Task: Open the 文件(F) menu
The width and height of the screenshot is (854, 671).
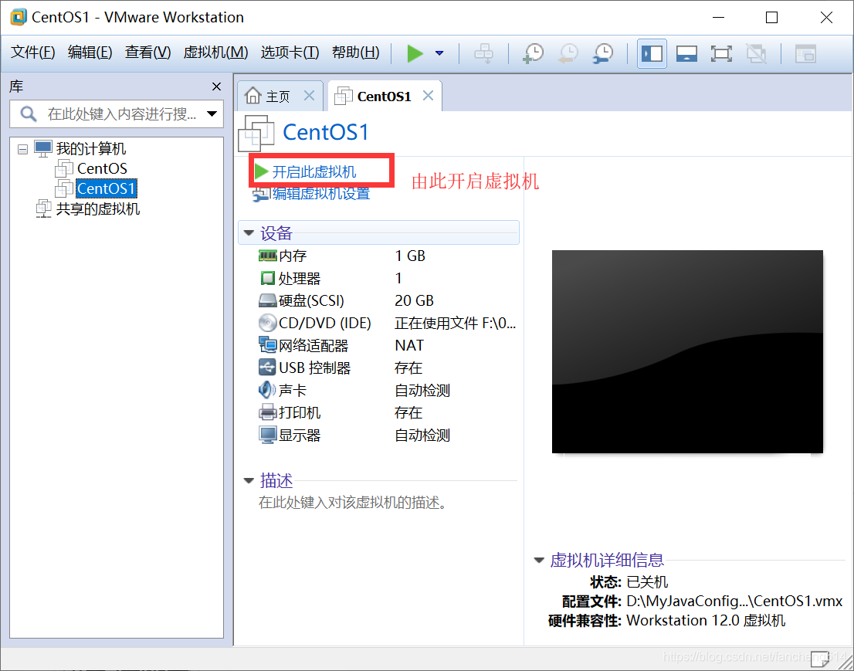Action: click(33, 53)
